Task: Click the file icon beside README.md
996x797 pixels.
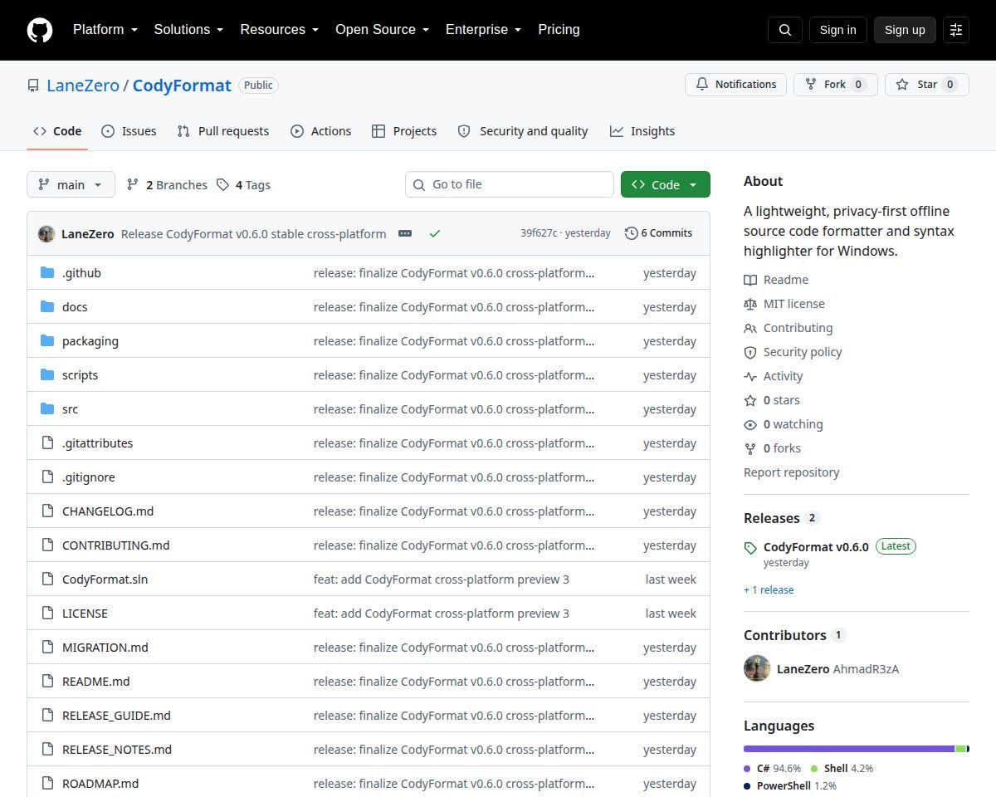Action: tap(47, 681)
